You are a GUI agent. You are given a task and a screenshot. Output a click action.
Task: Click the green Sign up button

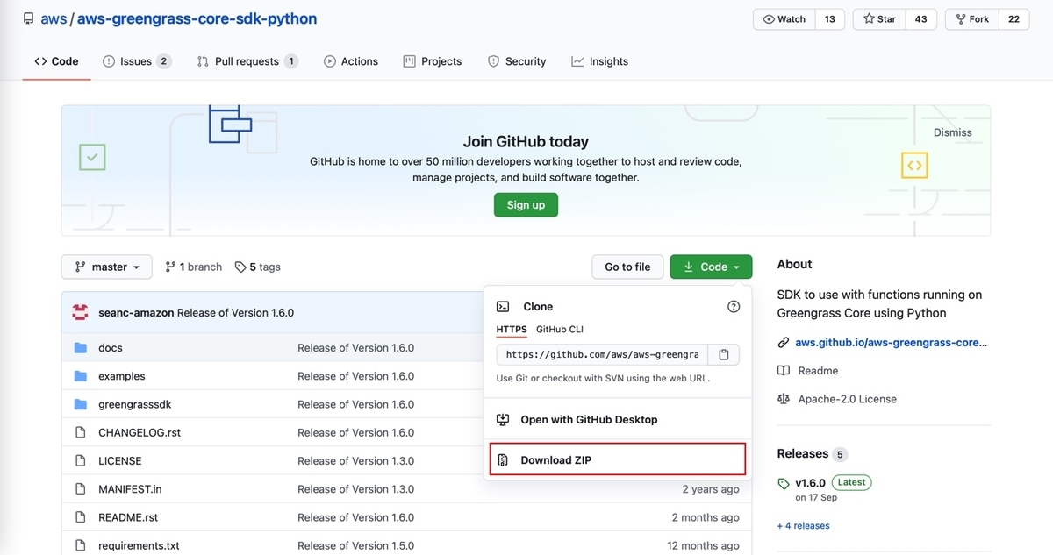(x=526, y=205)
